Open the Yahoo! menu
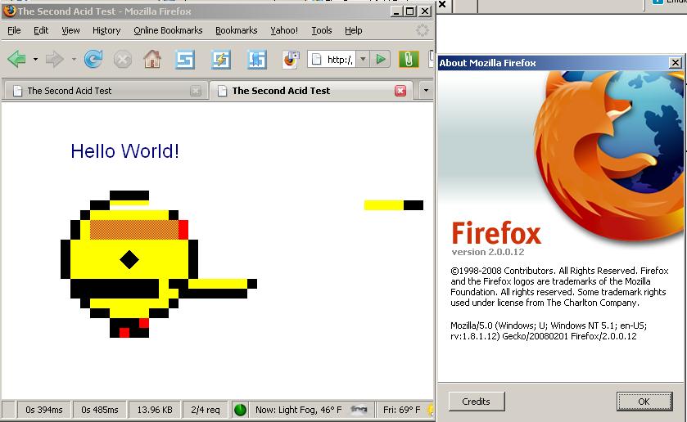Image resolution: width=687 pixels, height=422 pixels. click(x=284, y=30)
